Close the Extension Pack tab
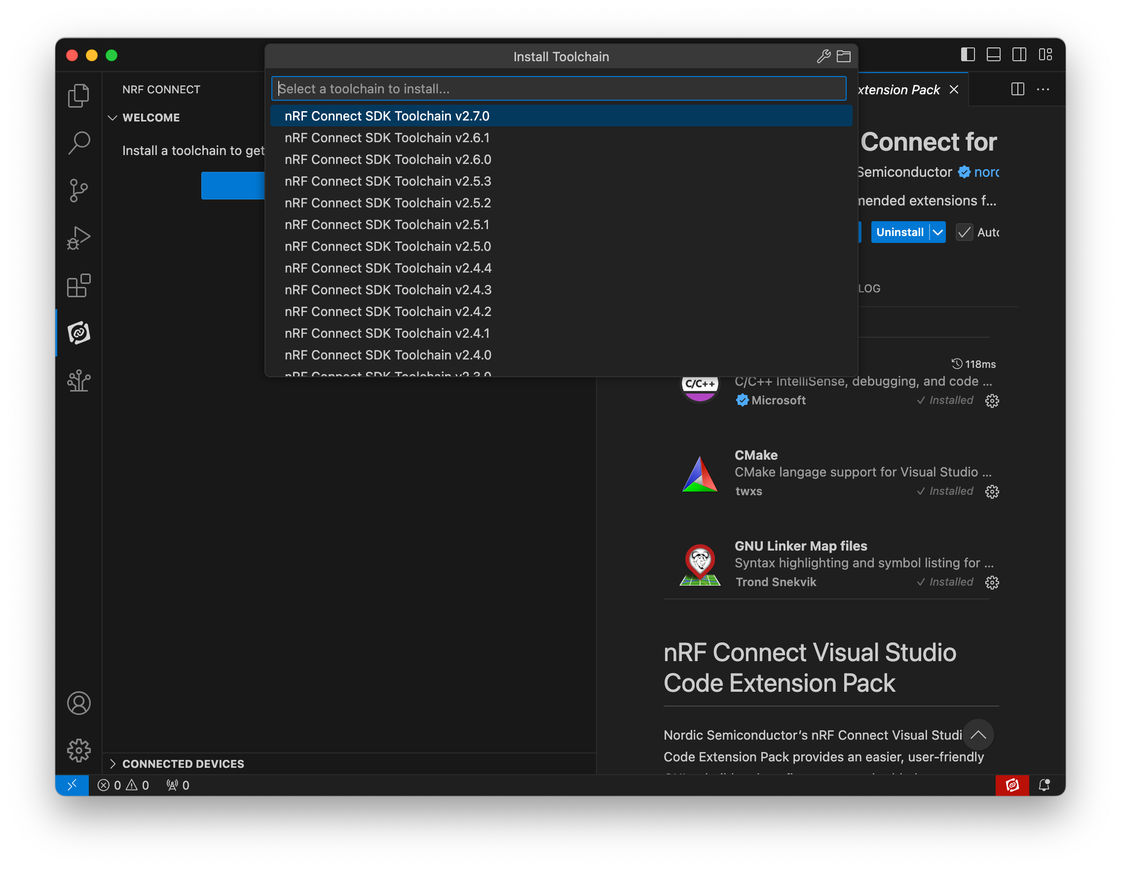The height and width of the screenshot is (869, 1121). coord(954,89)
